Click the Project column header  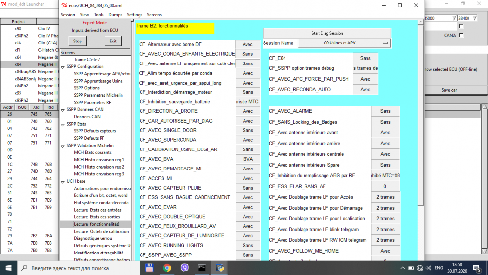click(x=19, y=22)
